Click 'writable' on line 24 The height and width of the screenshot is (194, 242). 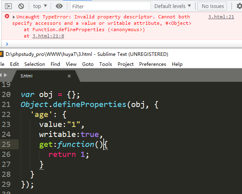pyautogui.click(x=57, y=135)
